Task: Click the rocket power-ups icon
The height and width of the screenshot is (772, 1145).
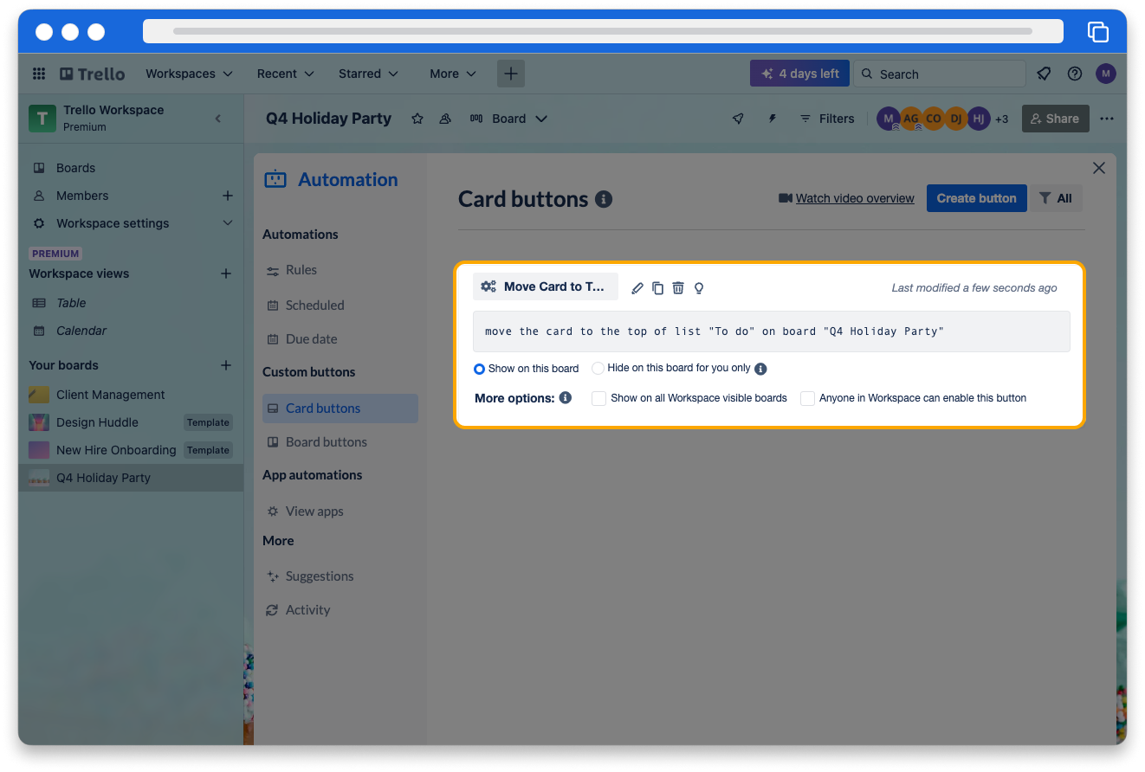Action: pos(738,119)
